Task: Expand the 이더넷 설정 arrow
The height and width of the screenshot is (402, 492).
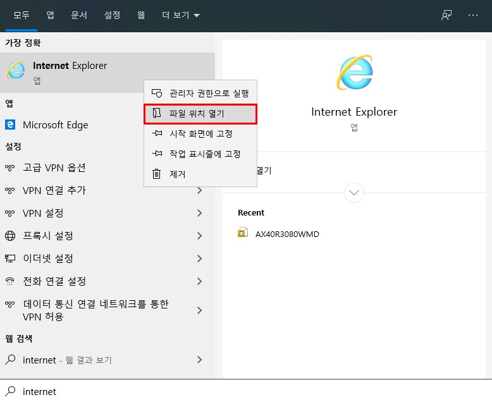Action: pyautogui.click(x=199, y=259)
